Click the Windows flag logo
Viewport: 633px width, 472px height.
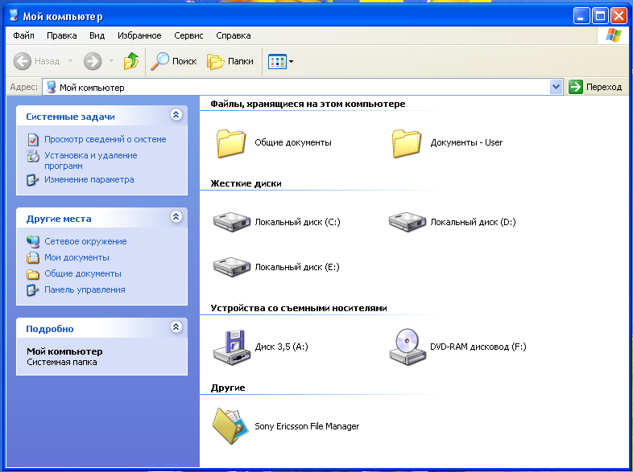(613, 35)
